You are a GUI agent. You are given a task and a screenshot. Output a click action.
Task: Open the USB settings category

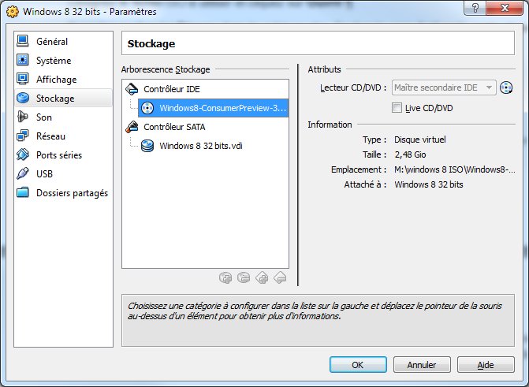tap(63, 173)
